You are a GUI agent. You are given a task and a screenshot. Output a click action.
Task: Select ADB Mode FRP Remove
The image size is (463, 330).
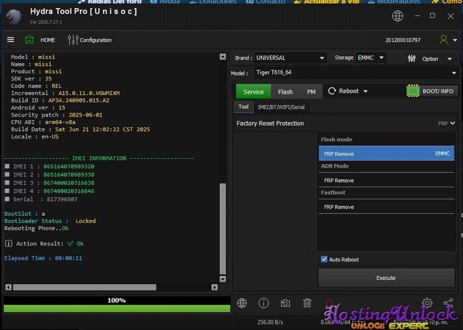pyautogui.click(x=386, y=180)
